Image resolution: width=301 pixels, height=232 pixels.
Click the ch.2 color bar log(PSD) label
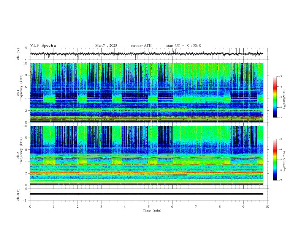(x=284, y=161)
